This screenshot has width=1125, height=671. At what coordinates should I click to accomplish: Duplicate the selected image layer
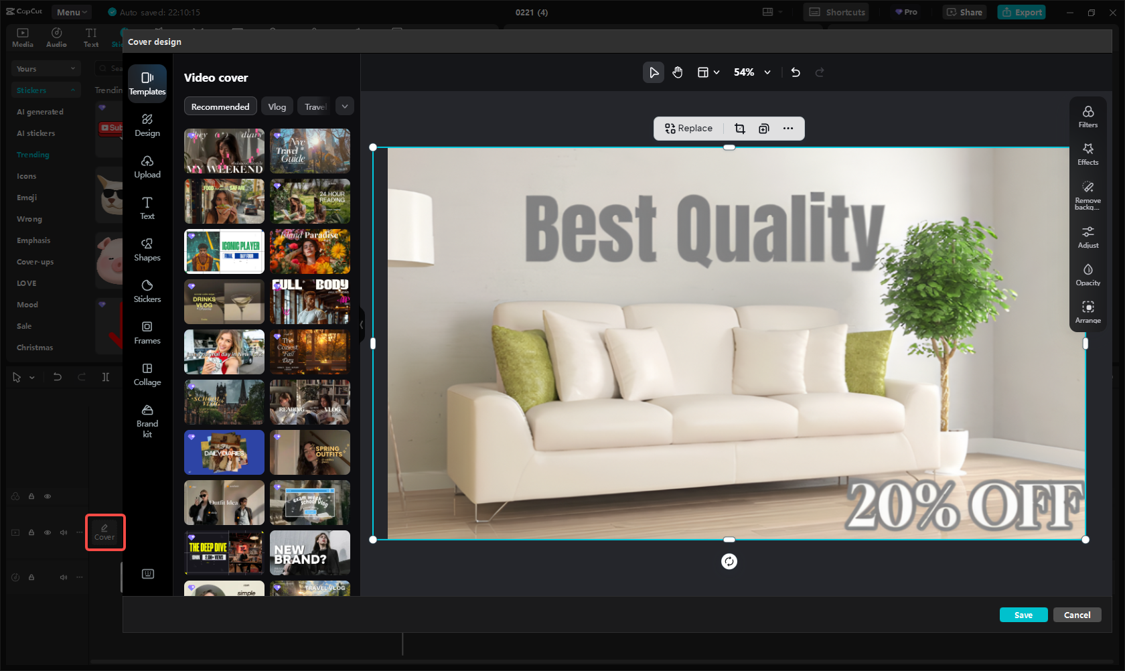[764, 129]
